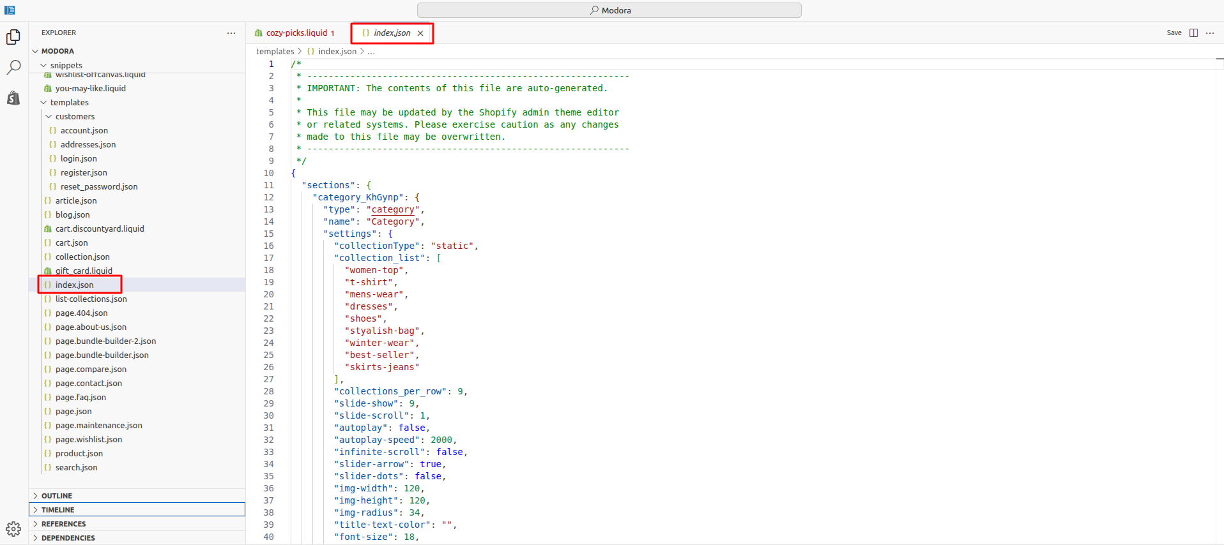The image size is (1224, 545).
Task: Open the Search view icon in activity bar
Action: click(x=13, y=67)
